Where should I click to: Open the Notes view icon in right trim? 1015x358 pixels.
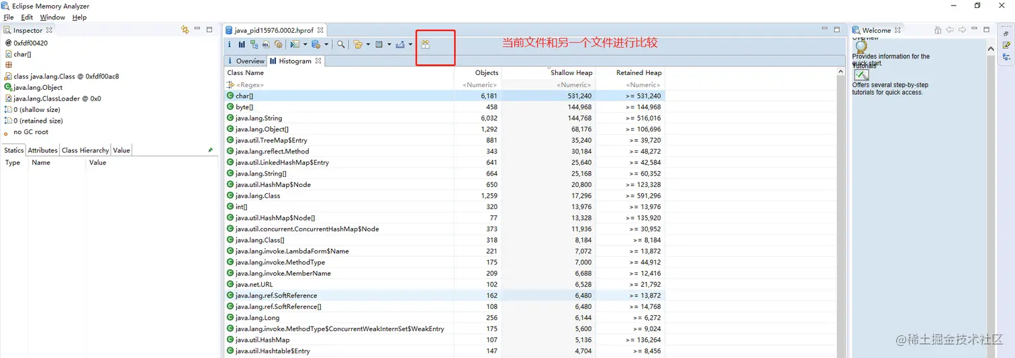pos(1006,45)
